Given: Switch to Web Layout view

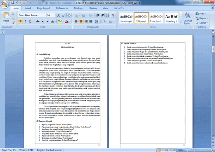Looking at the screenshot, I should (x=167, y=150).
